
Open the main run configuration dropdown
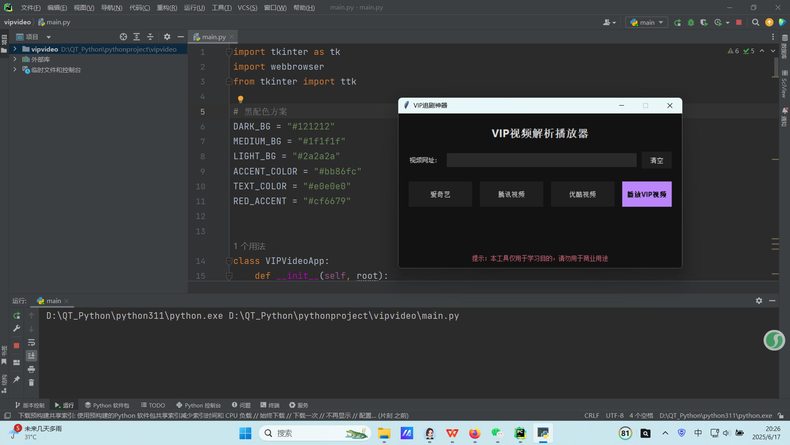[646, 22]
